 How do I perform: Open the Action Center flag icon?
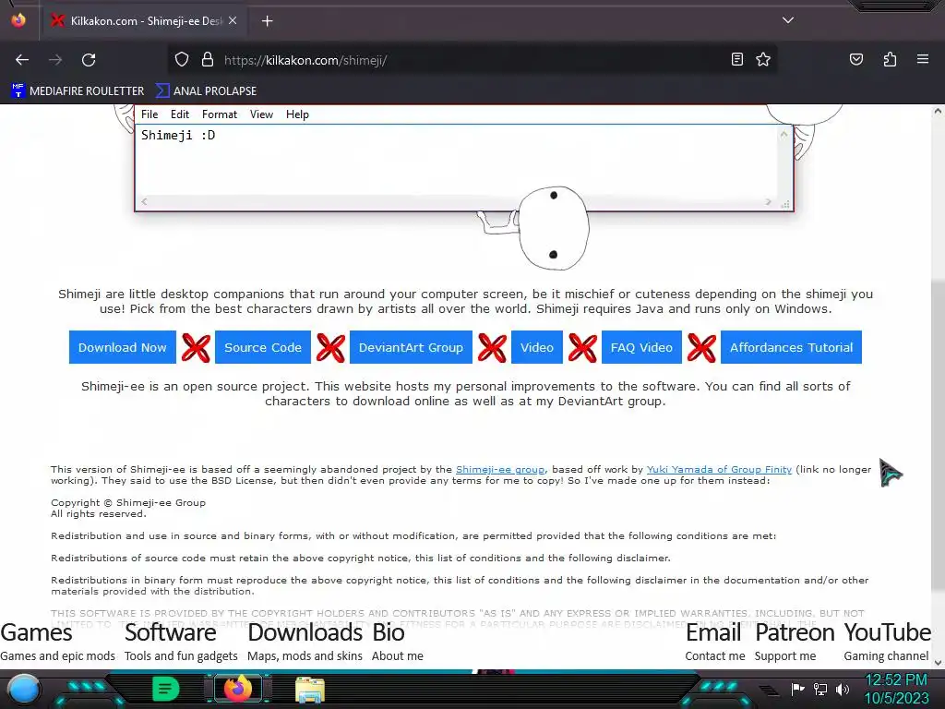point(798,689)
